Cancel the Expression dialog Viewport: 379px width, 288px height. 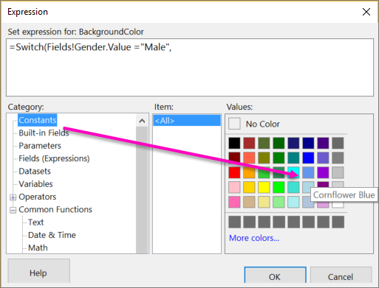[341, 275]
